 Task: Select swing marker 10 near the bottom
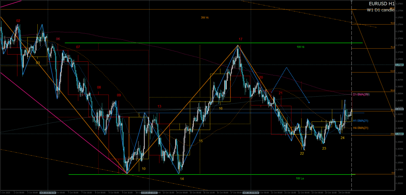pos(144,168)
